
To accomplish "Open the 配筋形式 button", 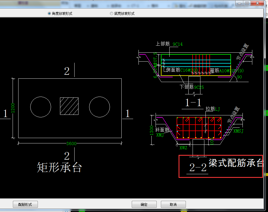I will click(25, 204).
